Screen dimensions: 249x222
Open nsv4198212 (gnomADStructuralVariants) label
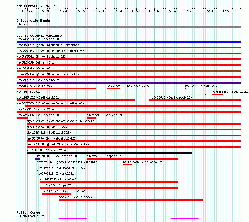48,45
